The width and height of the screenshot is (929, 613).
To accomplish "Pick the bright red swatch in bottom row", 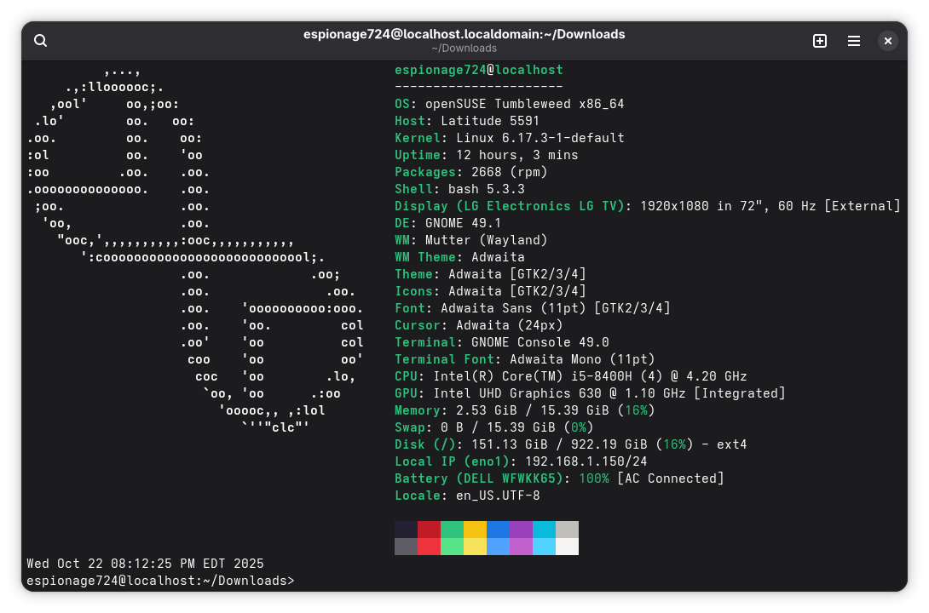I will pos(429,547).
